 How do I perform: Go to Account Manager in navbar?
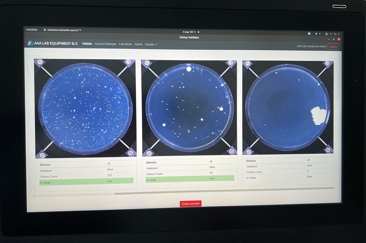[x=105, y=44]
